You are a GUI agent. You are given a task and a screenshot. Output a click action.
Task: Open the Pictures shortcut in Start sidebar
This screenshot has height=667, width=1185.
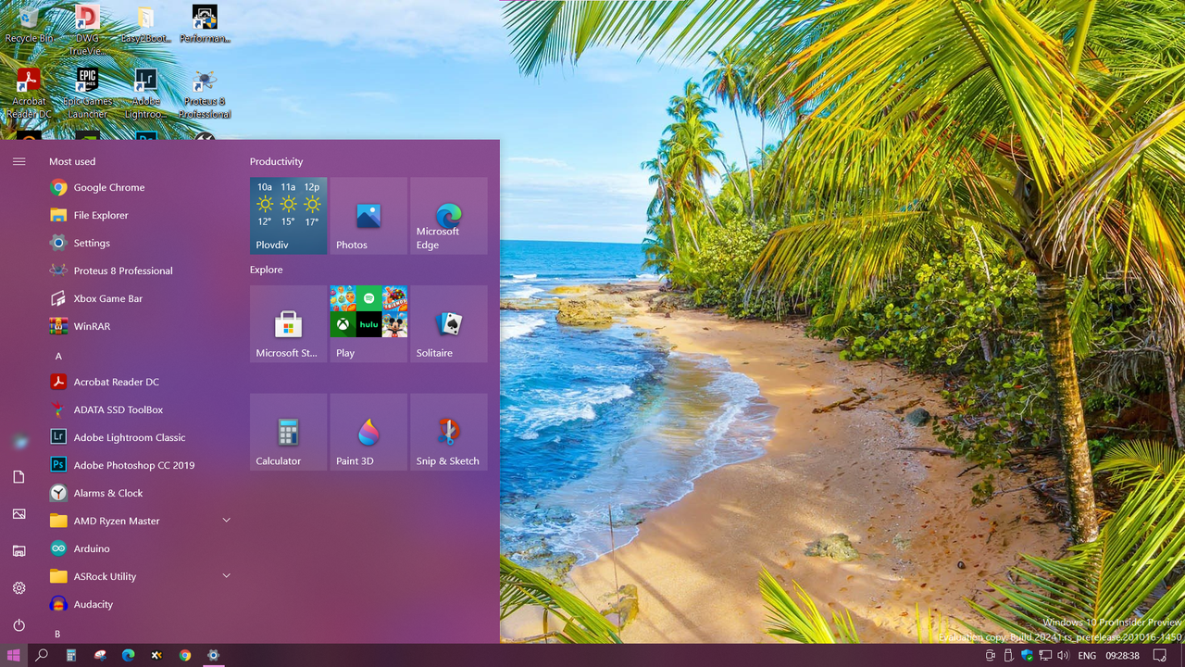[19, 513]
